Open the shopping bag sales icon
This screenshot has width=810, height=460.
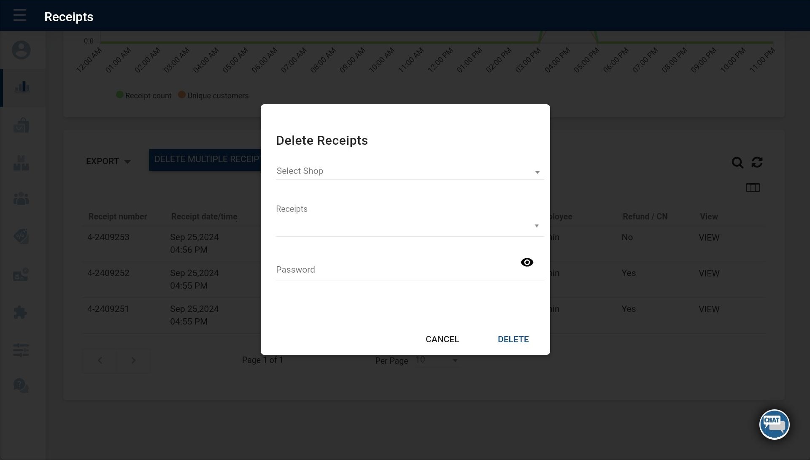coord(21,125)
